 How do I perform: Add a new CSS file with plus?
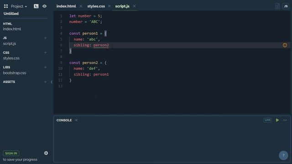click(45, 53)
